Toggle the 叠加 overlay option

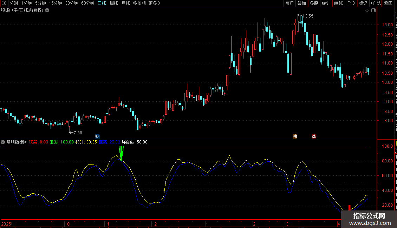pyautogui.click(x=301, y=3)
